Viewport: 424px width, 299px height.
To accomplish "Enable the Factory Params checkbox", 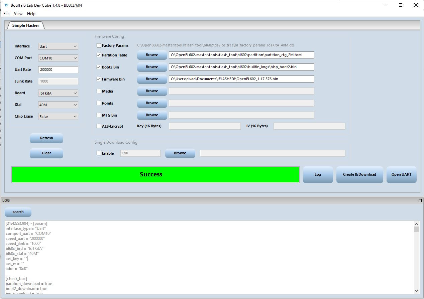I will [x=99, y=45].
